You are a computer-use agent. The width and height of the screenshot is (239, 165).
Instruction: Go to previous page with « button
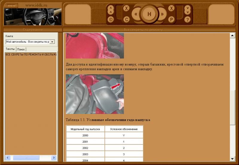pos(136,14)
